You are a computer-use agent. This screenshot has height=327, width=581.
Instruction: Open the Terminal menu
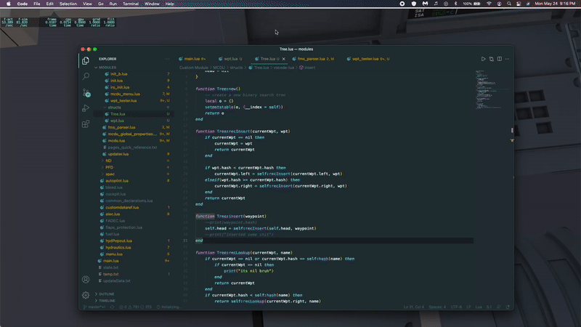pos(131,4)
